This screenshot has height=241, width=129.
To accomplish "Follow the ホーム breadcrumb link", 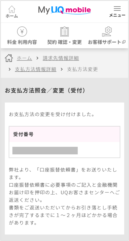I will pyautogui.click(x=24, y=58).
